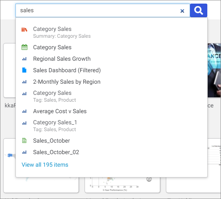
Task: Click the green calendar grid icon
Action: tap(24, 47)
